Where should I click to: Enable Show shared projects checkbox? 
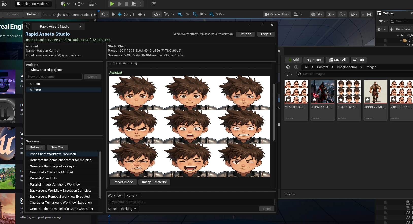(28, 70)
